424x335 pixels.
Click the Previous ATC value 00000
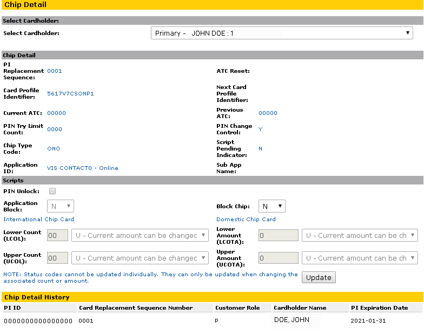click(268, 113)
